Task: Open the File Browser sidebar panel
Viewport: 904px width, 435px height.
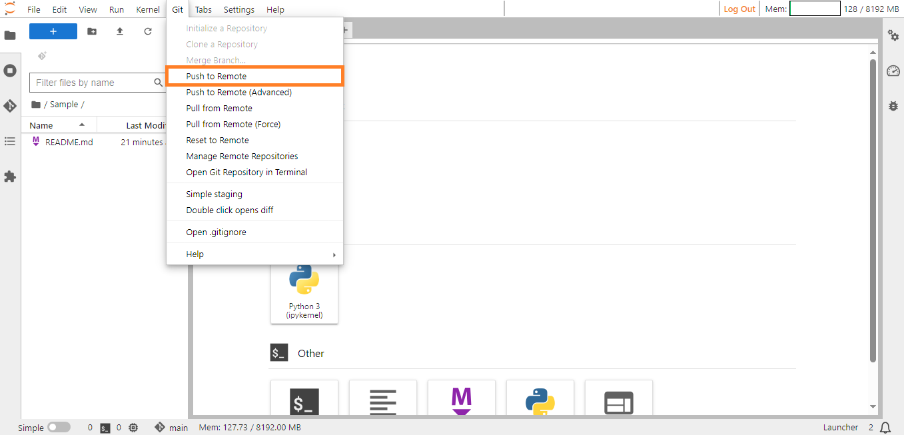Action: tap(10, 35)
